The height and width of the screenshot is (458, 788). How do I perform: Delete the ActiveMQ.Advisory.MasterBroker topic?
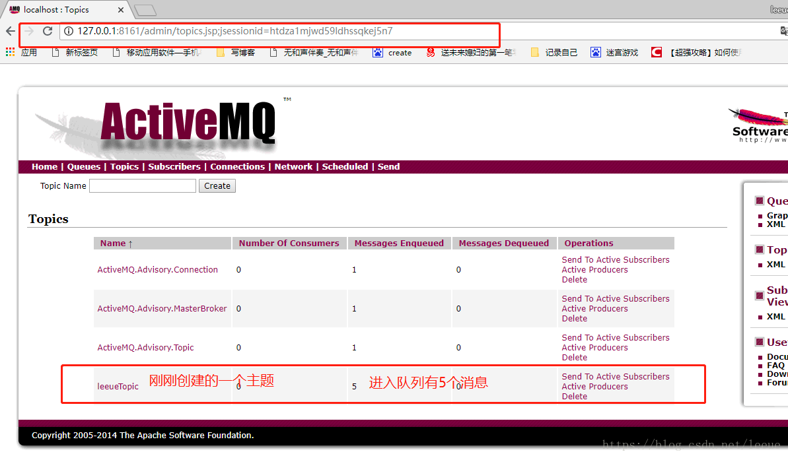575,318
